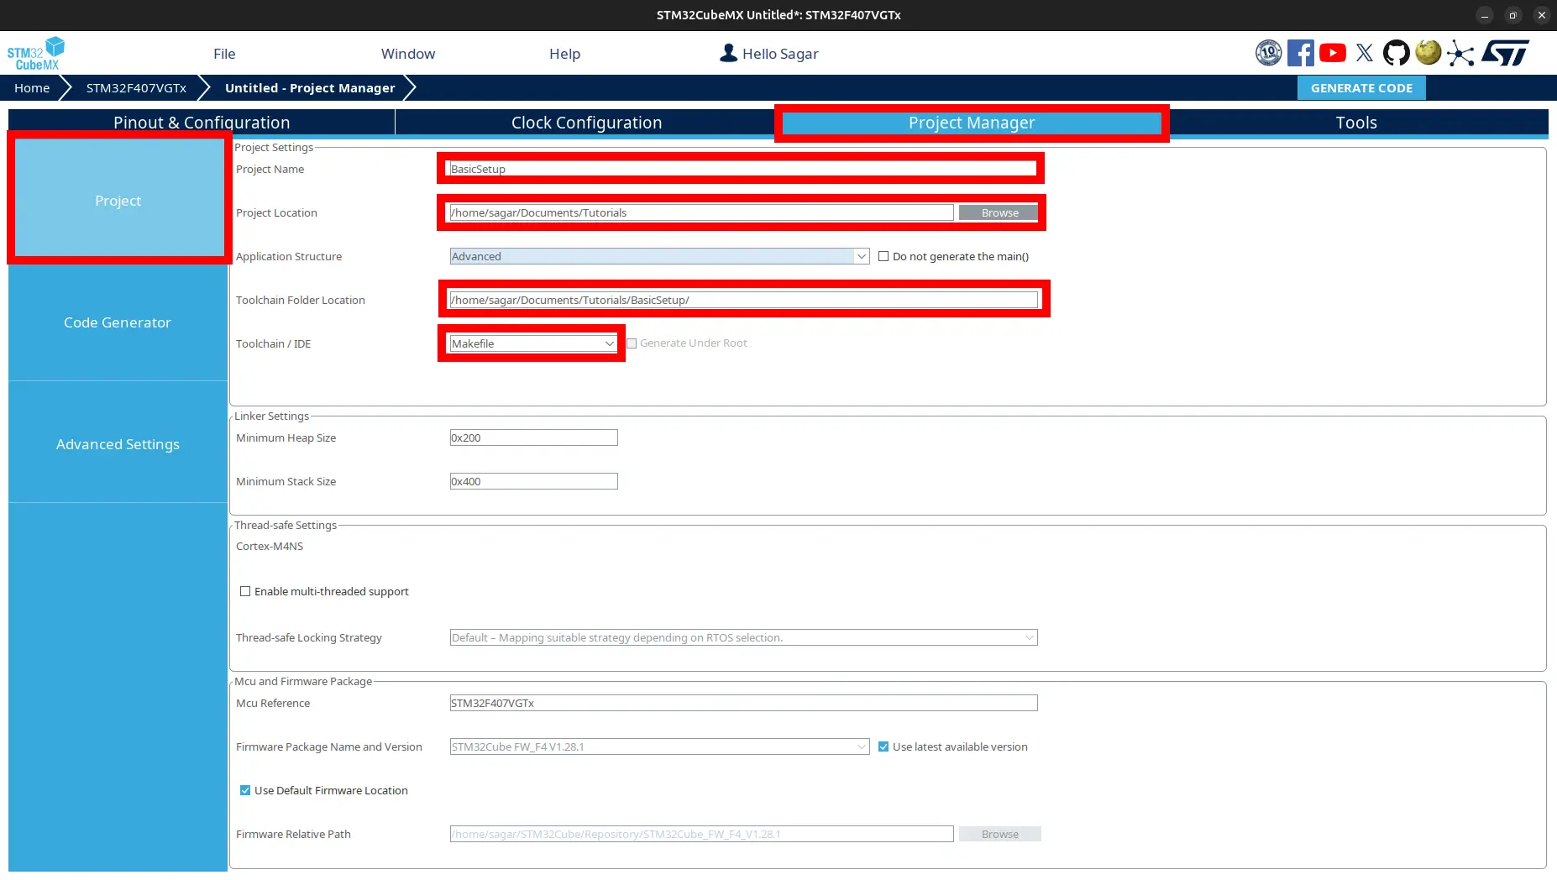Open the 10-year anniversary badge icon

[1268, 53]
